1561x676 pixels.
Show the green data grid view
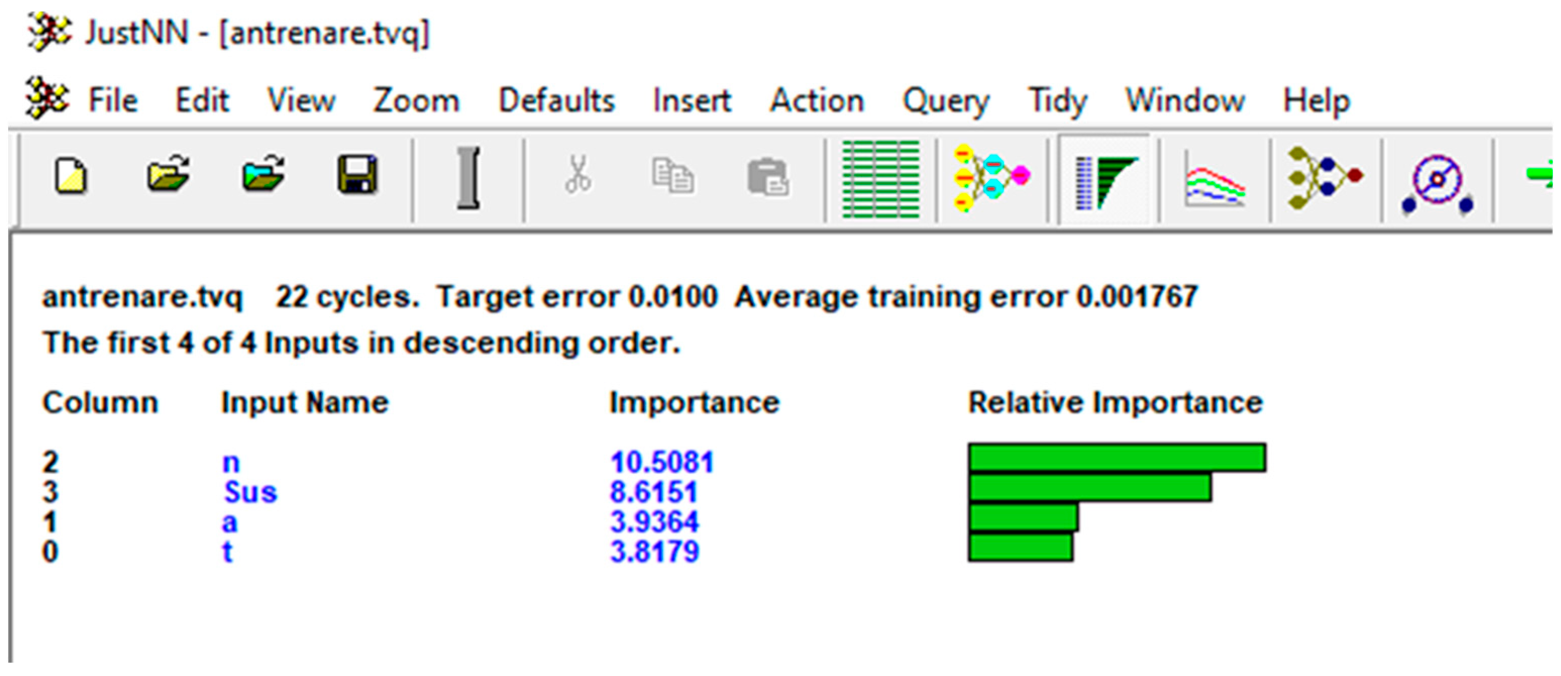[881, 179]
